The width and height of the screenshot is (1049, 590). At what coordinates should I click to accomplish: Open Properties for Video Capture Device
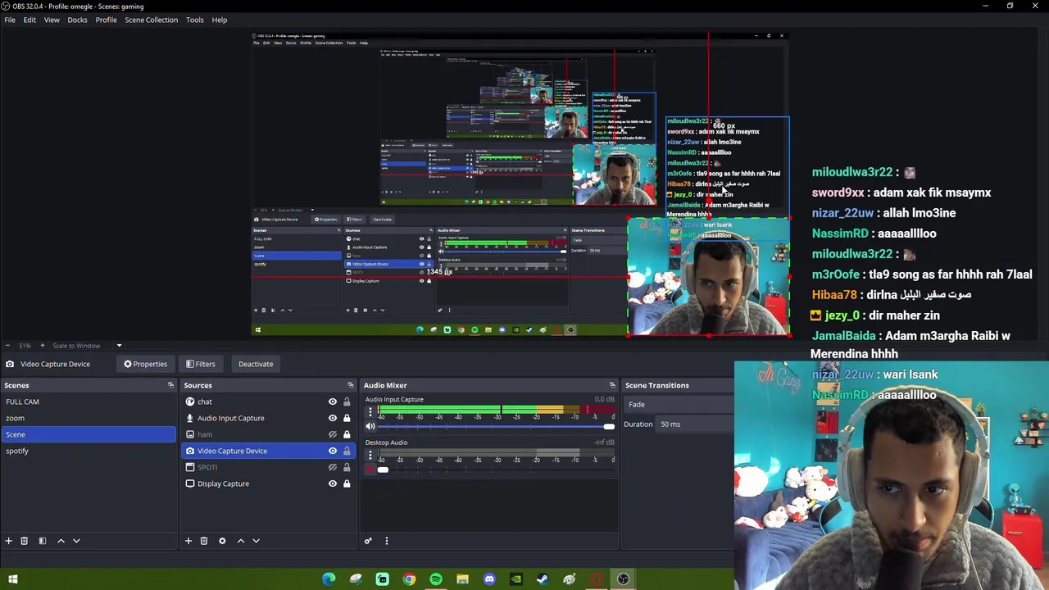(x=145, y=364)
